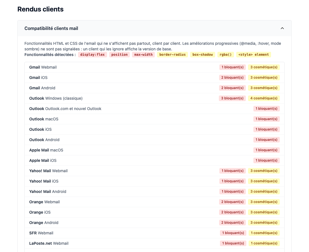Click Outlook iOS's 1 bloquant(s) badge
The width and height of the screenshot is (309, 252).
(x=266, y=129)
